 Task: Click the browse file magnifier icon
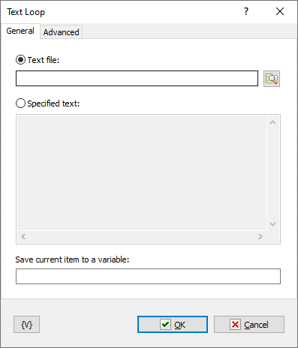point(272,79)
